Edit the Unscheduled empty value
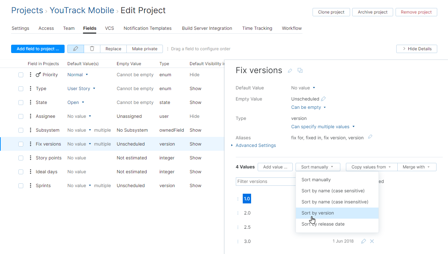Viewport: 448px width, 254px height. [323, 99]
